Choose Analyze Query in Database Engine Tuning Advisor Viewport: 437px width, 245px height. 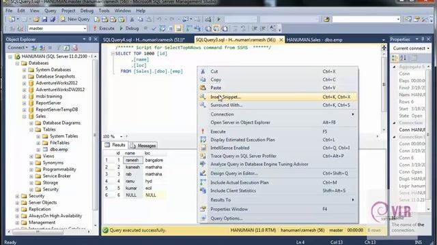pyautogui.click(x=278, y=164)
